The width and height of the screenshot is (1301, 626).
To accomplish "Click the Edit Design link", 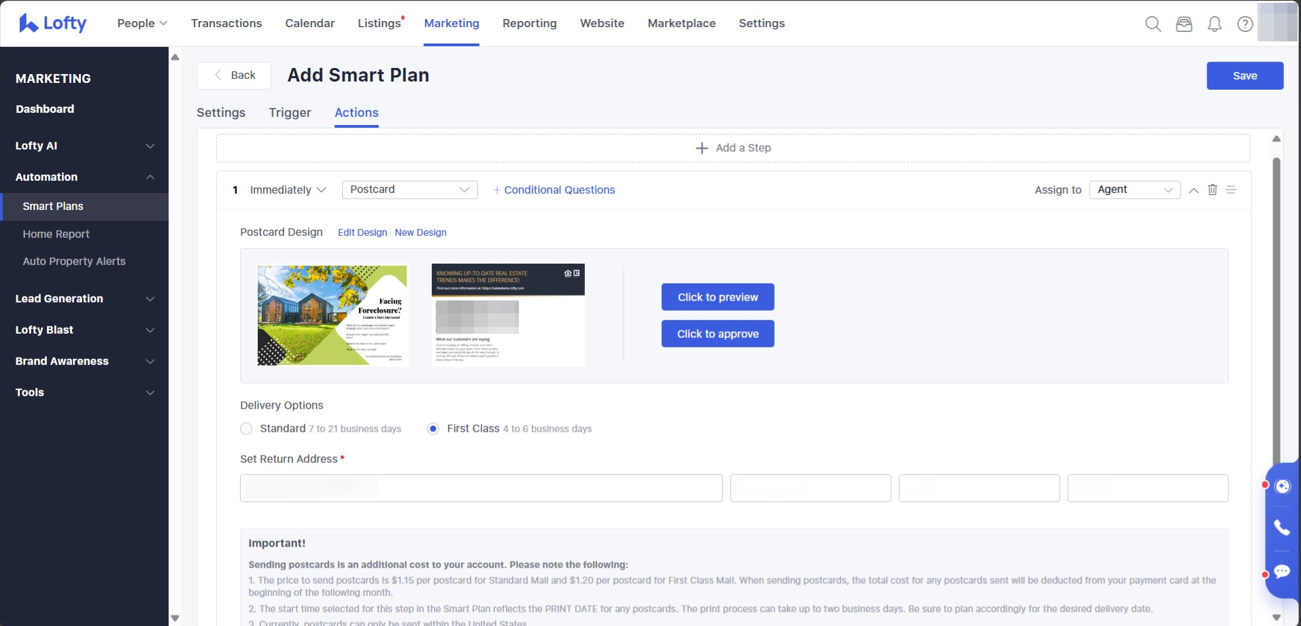I will [x=362, y=232].
